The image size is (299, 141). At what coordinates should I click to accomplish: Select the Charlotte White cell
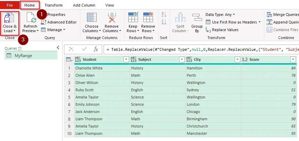click(x=102, y=68)
